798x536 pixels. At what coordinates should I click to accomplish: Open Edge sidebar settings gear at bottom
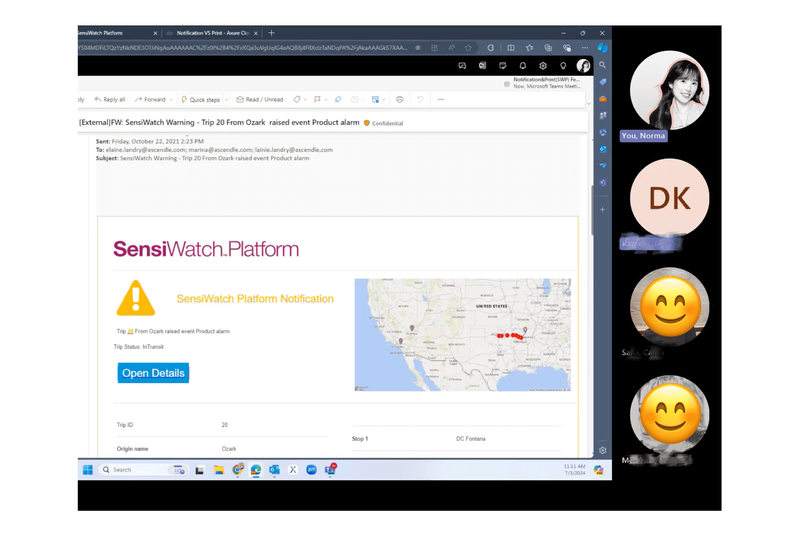coord(603,451)
